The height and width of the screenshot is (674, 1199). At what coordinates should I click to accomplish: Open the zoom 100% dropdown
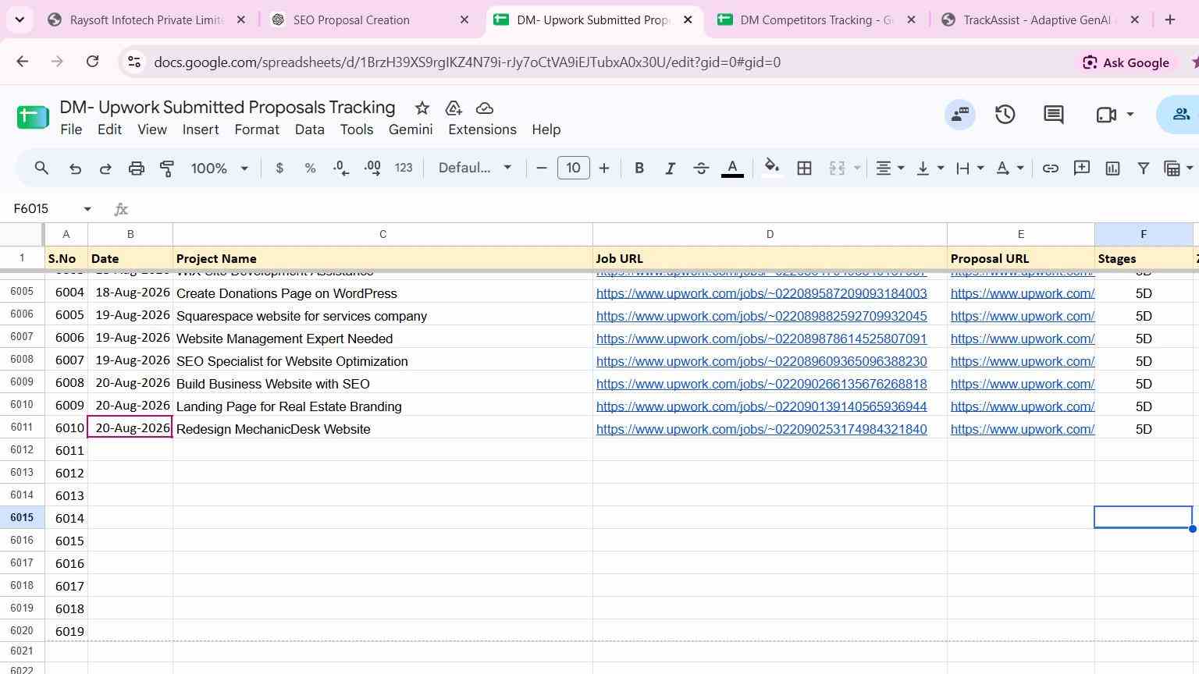219,168
